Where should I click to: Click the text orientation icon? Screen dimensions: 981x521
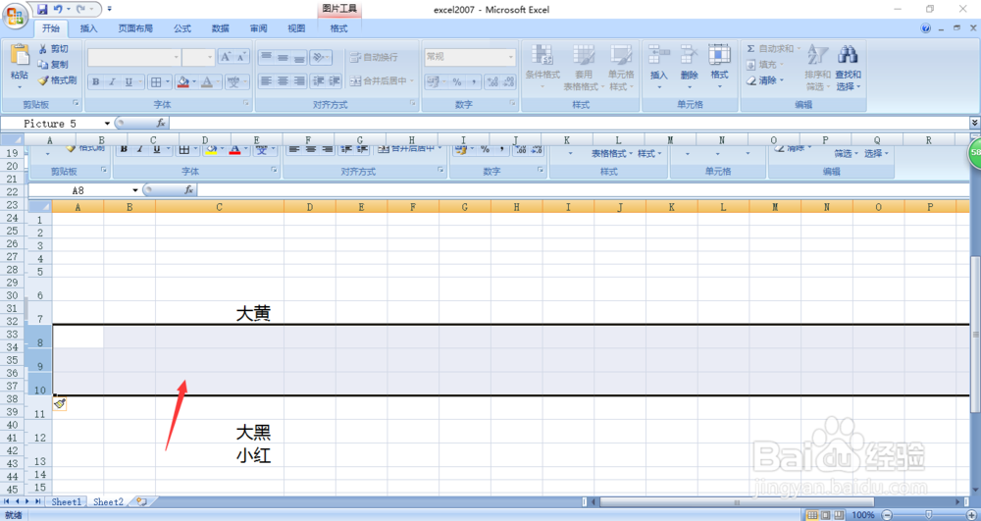coord(321,57)
